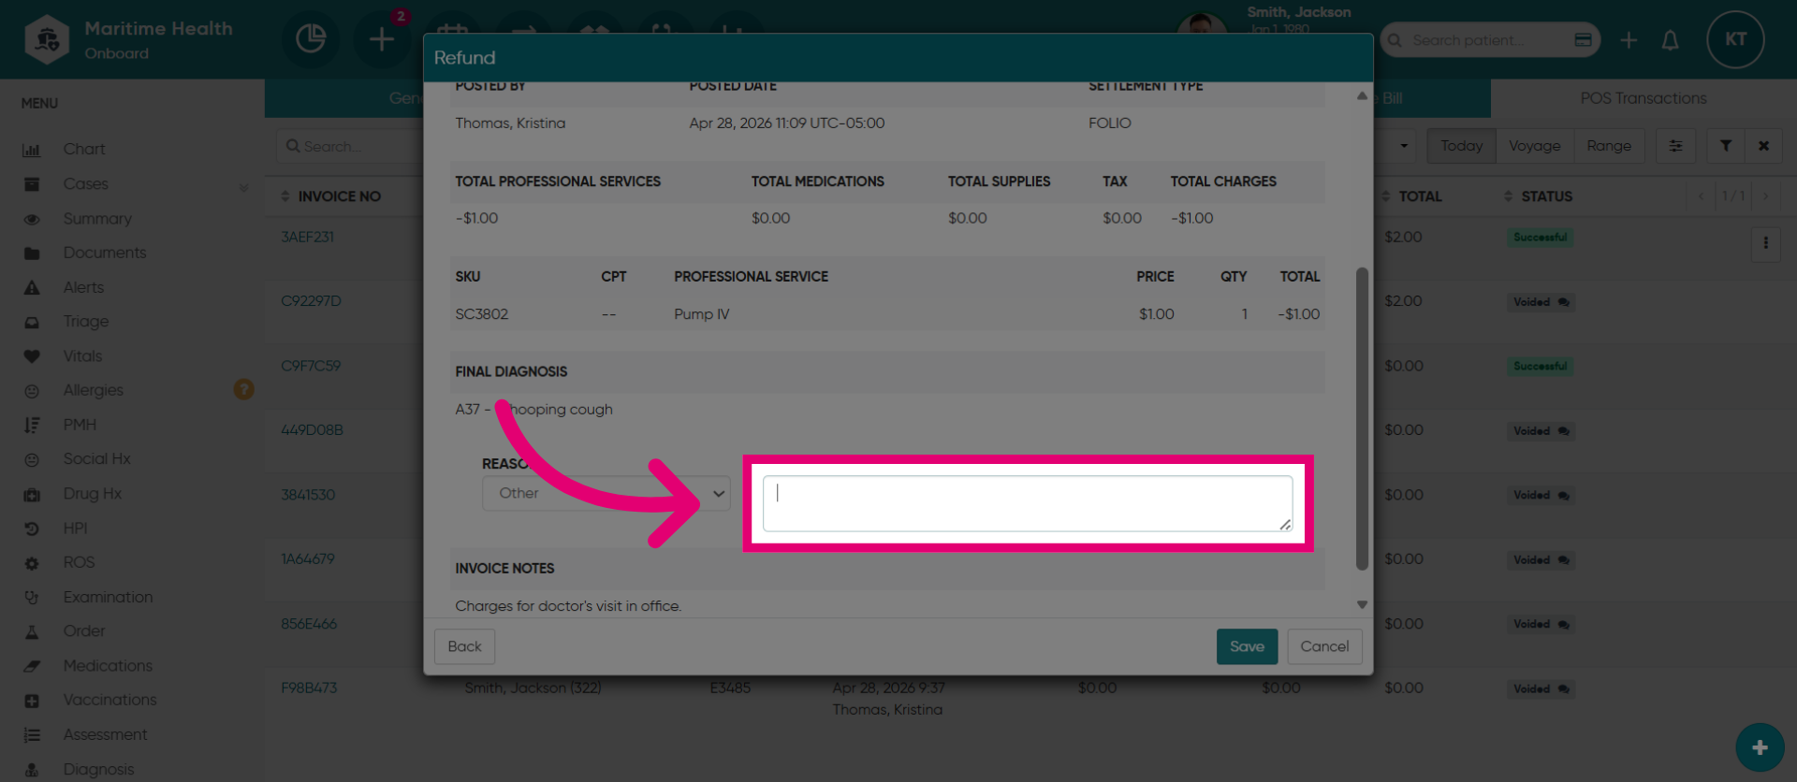Click the floating green plus button
The height and width of the screenshot is (782, 1797).
pyautogui.click(x=1760, y=747)
